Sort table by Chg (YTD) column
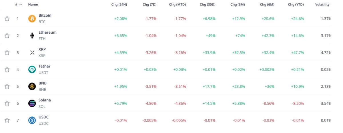Image resolution: width=343 pixels, height=133 pixels. 296,5
